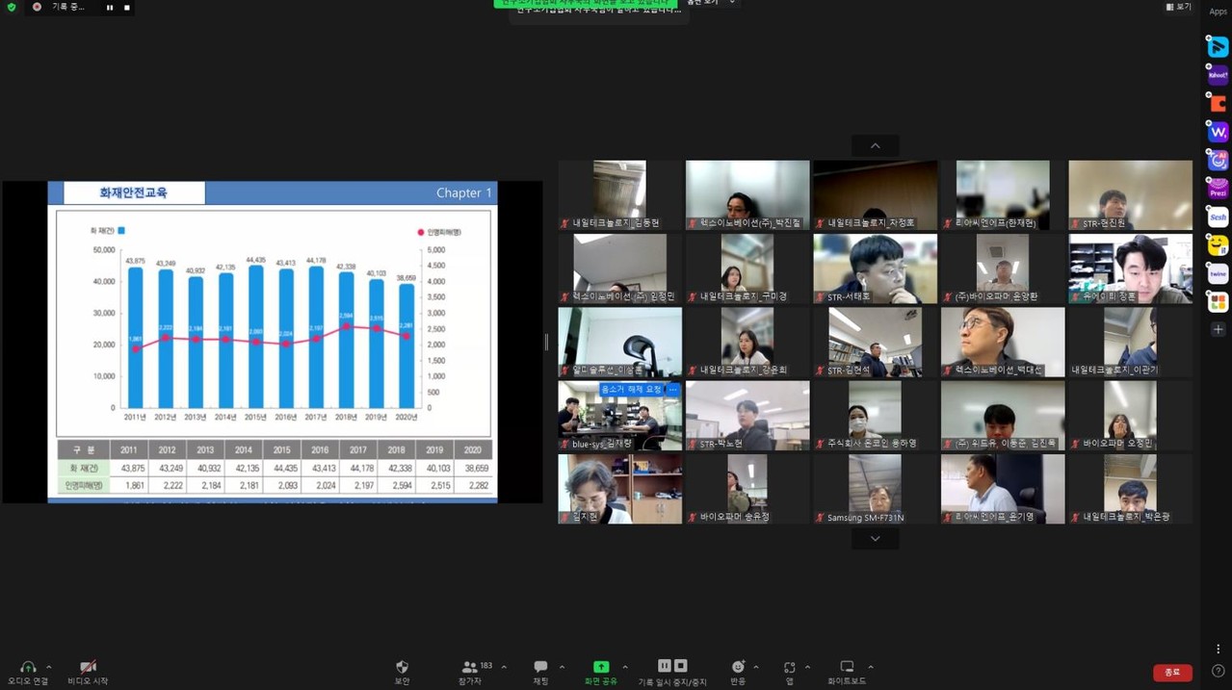Click the 2015 bar value 44,435 in chart
The height and width of the screenshot is (690, 1232).
click(x=255, y=261)
